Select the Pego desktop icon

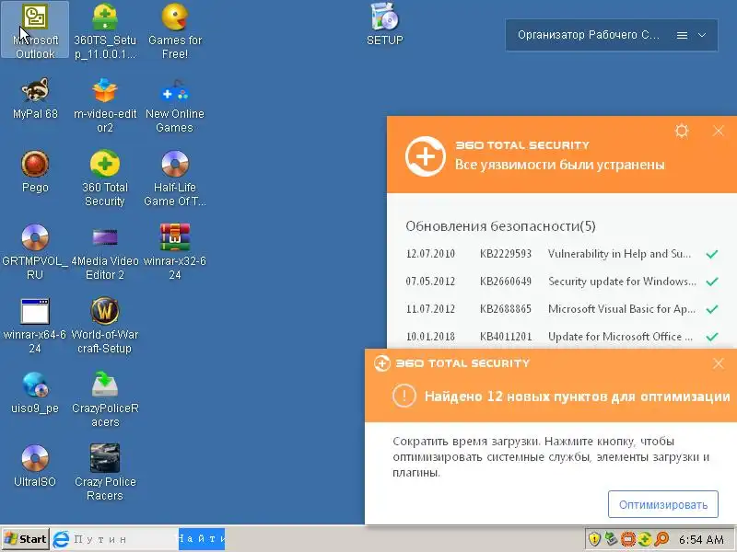point(35,171)
